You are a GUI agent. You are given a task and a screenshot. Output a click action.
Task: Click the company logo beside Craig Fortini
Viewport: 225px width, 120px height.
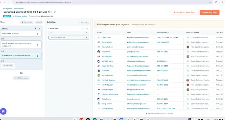[99, 104]
